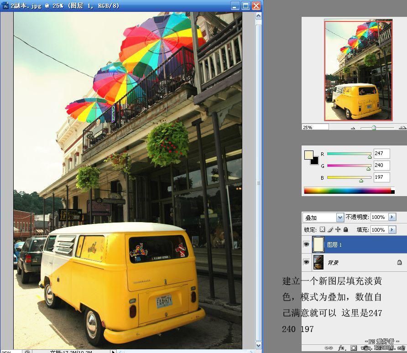The width and height of the screenshot is (407, 353).
Task: Open the status bar info arrow menu
Action: tap(113, 352)
